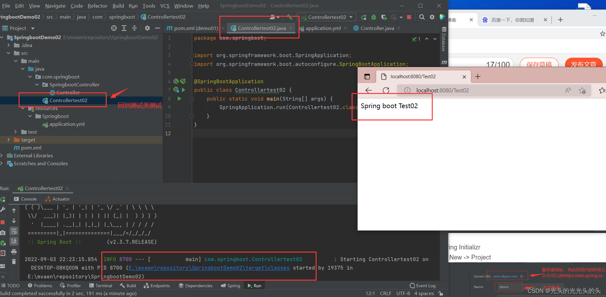
Task: Open the Navigate menu
Action: pos(55,6)
